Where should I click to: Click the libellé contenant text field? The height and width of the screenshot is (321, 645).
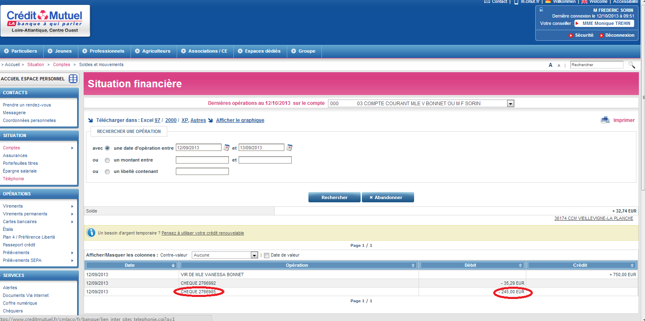click(202, 172)
